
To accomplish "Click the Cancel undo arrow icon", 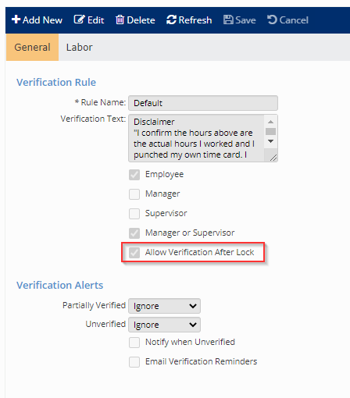I will (x=272, y=20).
